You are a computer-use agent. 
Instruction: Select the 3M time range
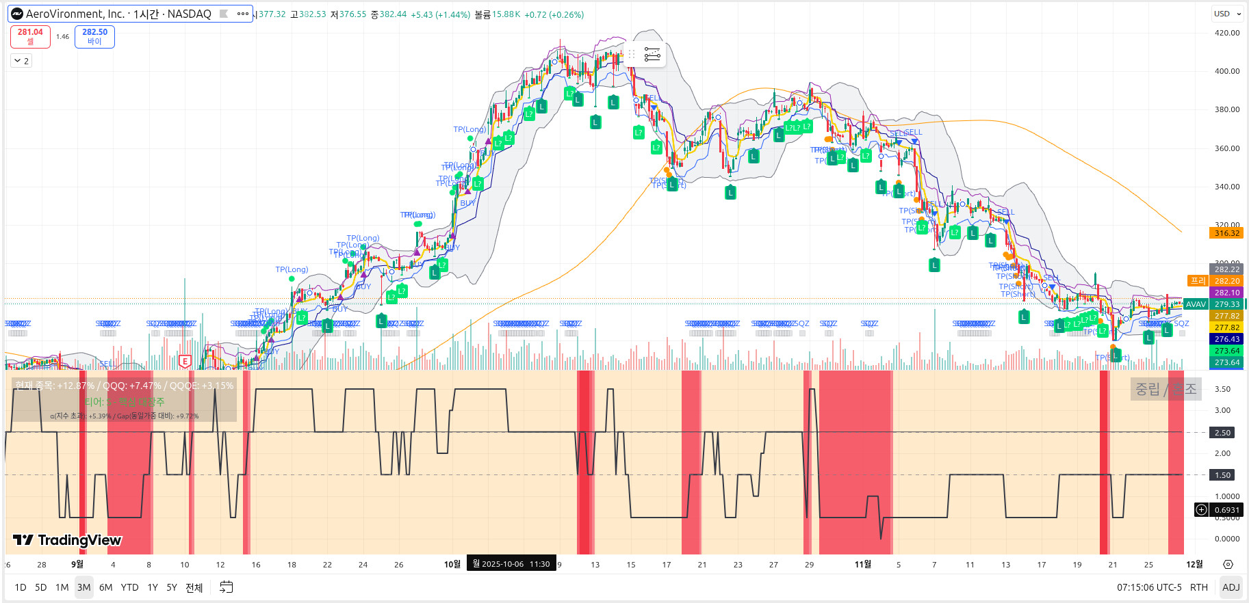(x=84, y=587)
